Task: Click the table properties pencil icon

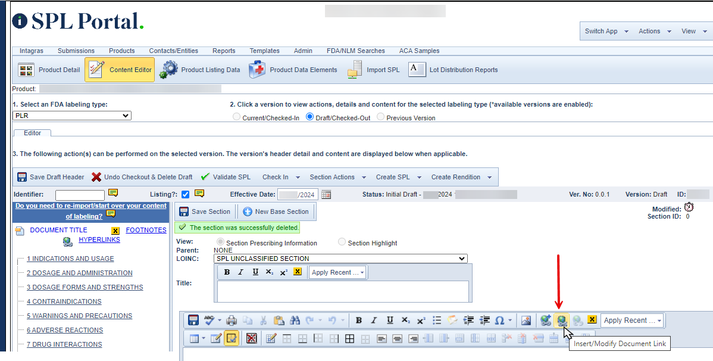Action: point(217,338)
